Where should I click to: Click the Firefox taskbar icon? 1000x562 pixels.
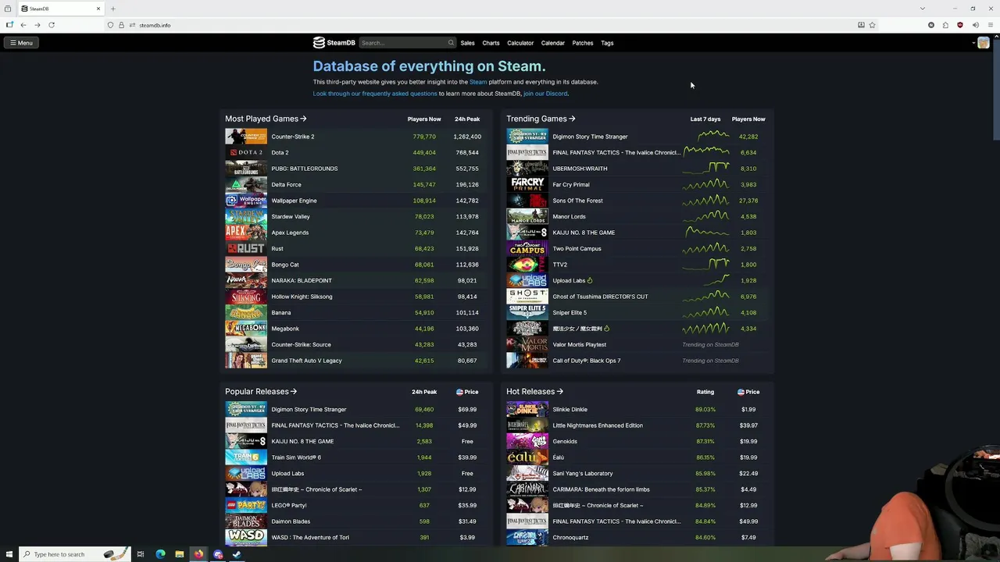click(x=198, y=554)
